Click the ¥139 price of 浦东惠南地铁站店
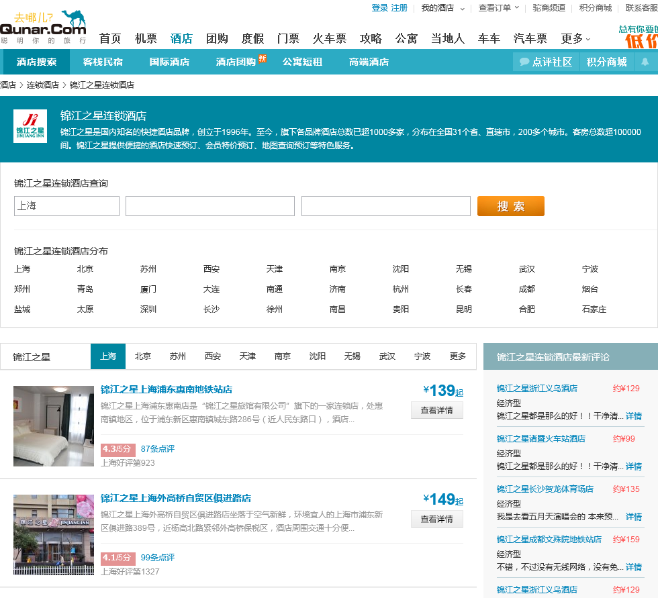Image resolution: width=658 pixels, height=598 pixels. (x=443, y=391)
